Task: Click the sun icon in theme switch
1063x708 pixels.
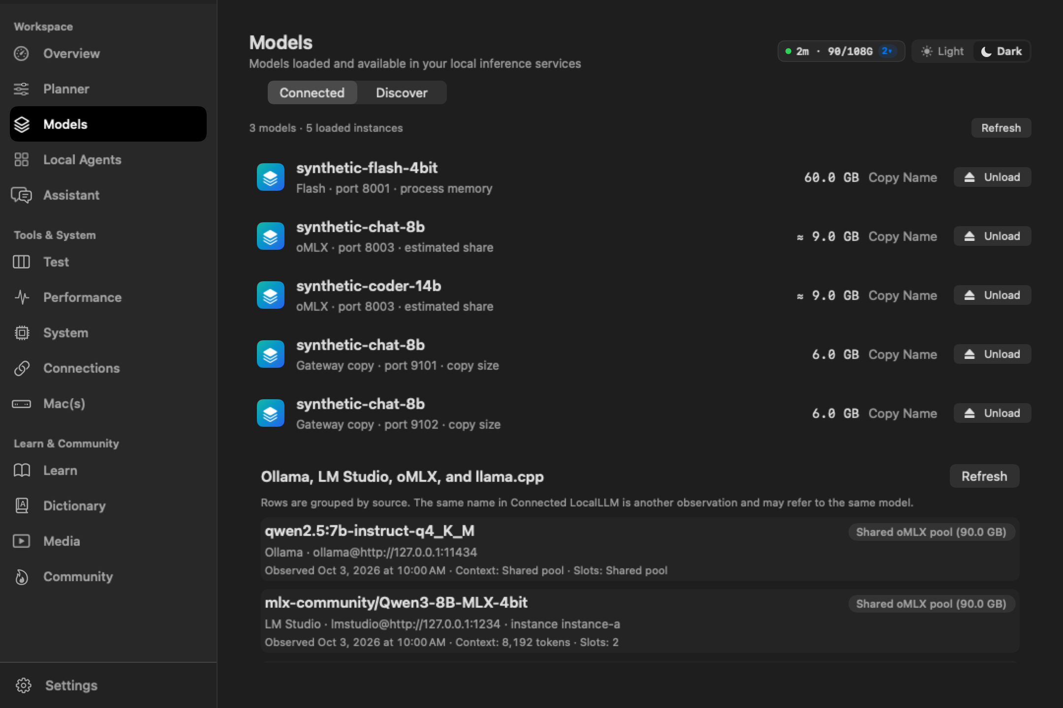Action: [927, 52]
